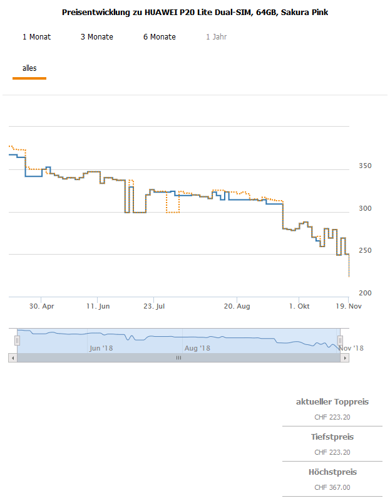This screenshot has height=503, width=390.
Task: Click the 23. Jul axis label
Action: point(154,306)
